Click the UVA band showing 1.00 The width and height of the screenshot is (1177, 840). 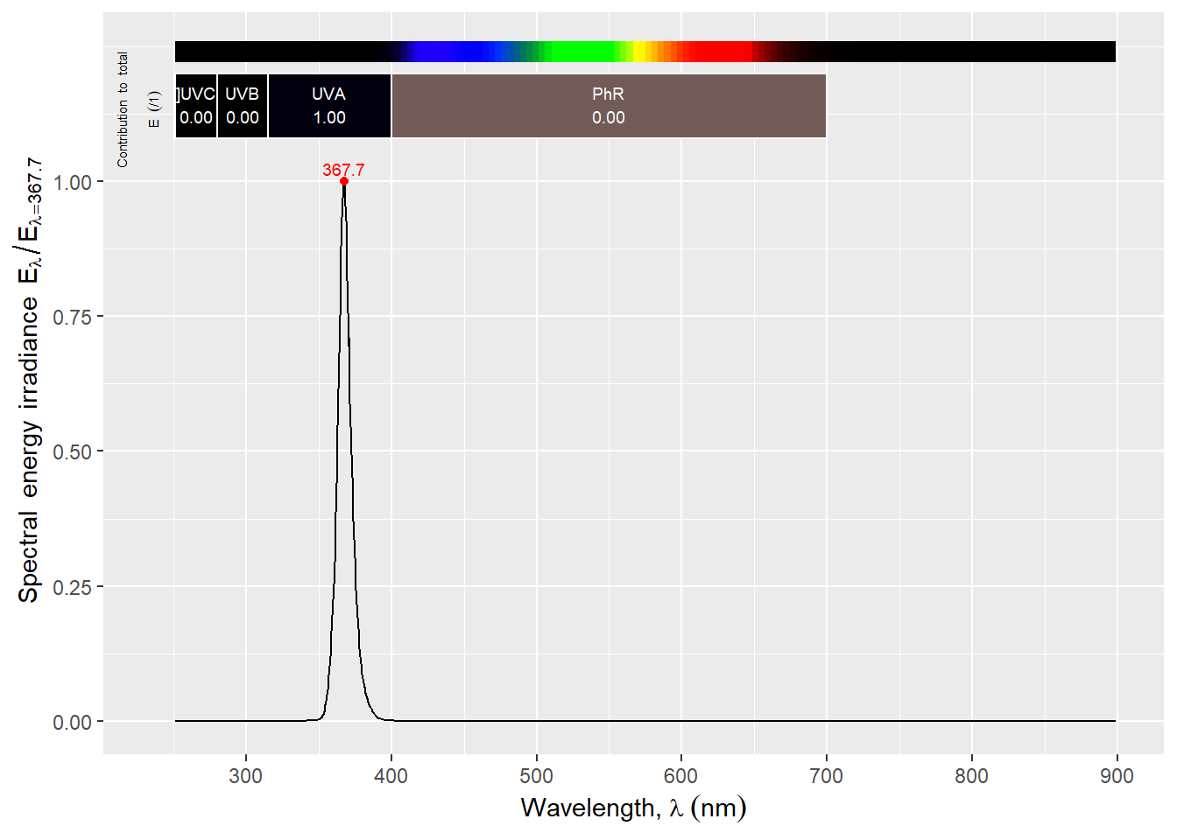tap(329, 106)
